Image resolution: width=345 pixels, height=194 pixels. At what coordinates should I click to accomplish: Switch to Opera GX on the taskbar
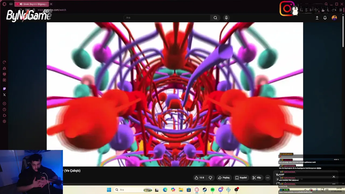197,190
